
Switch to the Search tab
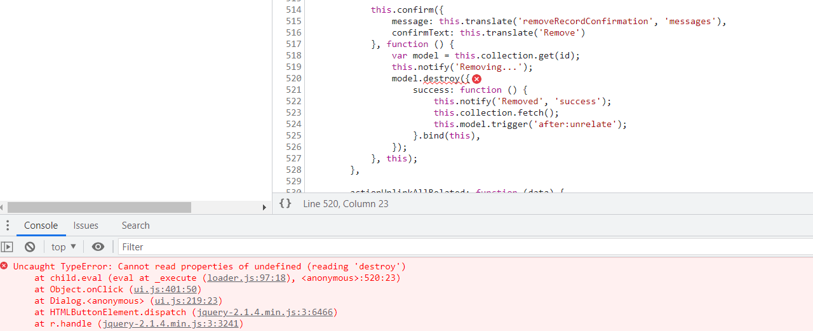click(x=135, y=226)
